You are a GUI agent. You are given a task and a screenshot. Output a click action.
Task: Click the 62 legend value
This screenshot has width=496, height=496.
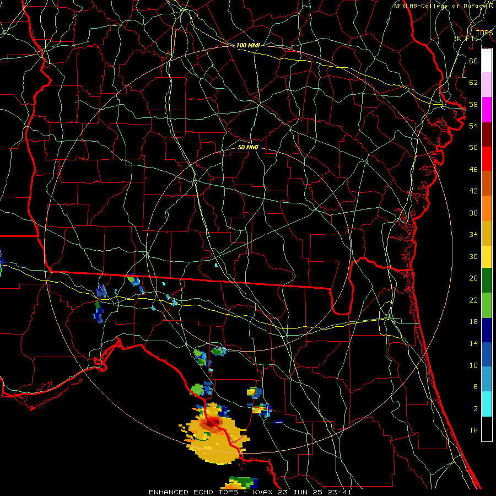point(473,83)
